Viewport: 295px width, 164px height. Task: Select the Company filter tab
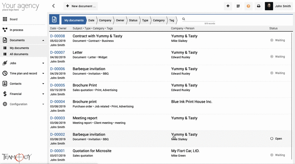[x=105, y=20]
